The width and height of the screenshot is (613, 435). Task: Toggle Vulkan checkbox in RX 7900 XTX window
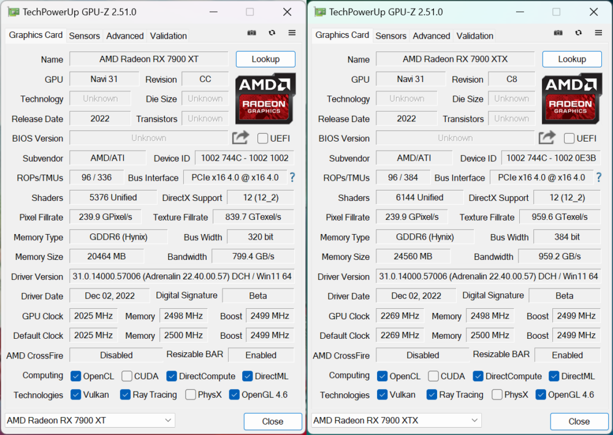(x=382, y=395)
